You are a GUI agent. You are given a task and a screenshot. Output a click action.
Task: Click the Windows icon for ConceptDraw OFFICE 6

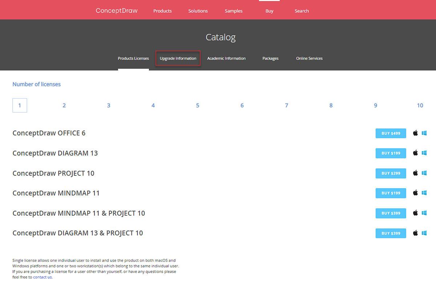click(x=424, y=133)
